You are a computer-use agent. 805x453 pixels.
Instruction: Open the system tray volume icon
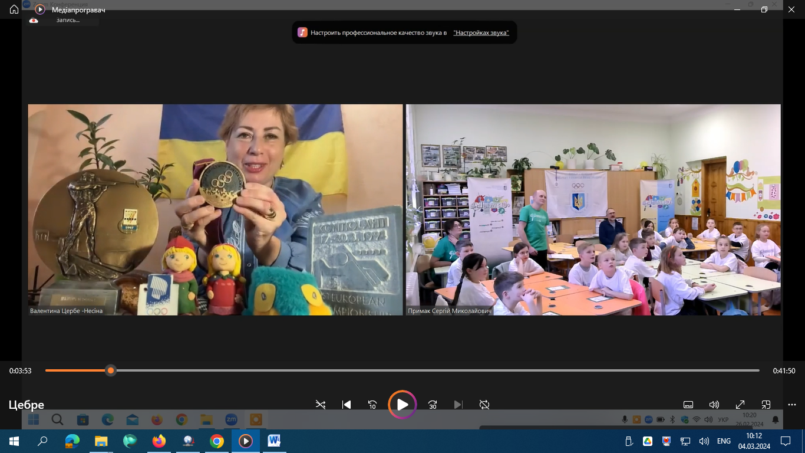704,441
